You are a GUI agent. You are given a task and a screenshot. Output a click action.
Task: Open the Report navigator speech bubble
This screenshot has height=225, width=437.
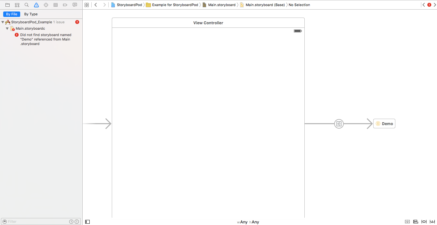pos(75,5)
